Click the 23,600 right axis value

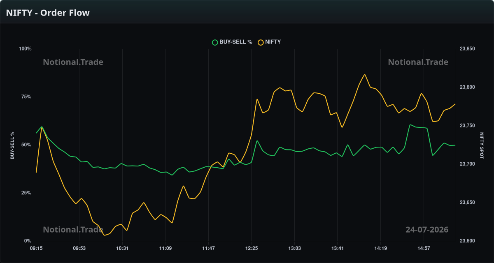pos(467,241)
